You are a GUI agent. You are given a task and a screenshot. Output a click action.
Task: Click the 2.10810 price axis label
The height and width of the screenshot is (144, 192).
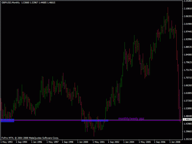188,9
